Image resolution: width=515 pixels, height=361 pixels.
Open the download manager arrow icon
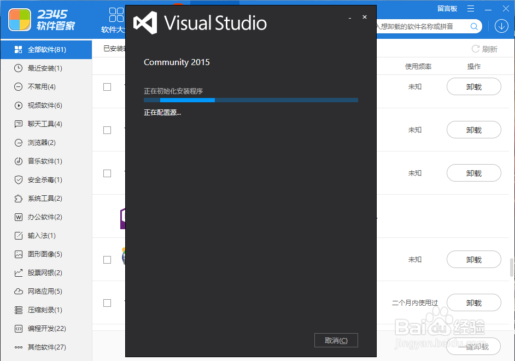click(501, 26)
